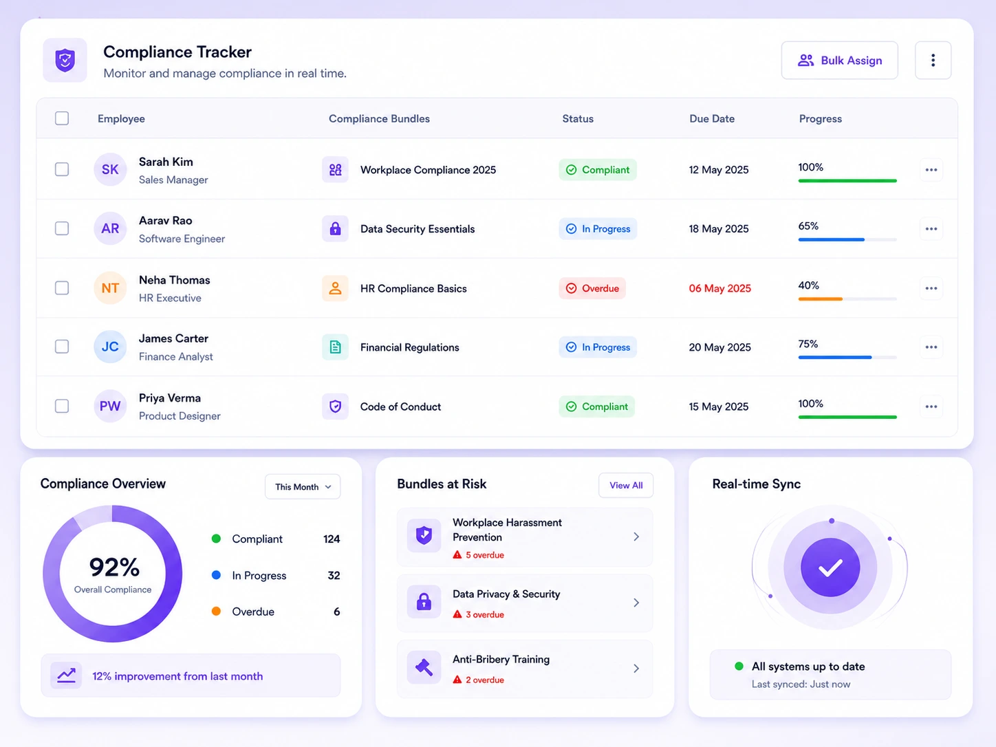Open row actions menu for James Carter
This screenshot has height=747, width=996.
point(931,347)
